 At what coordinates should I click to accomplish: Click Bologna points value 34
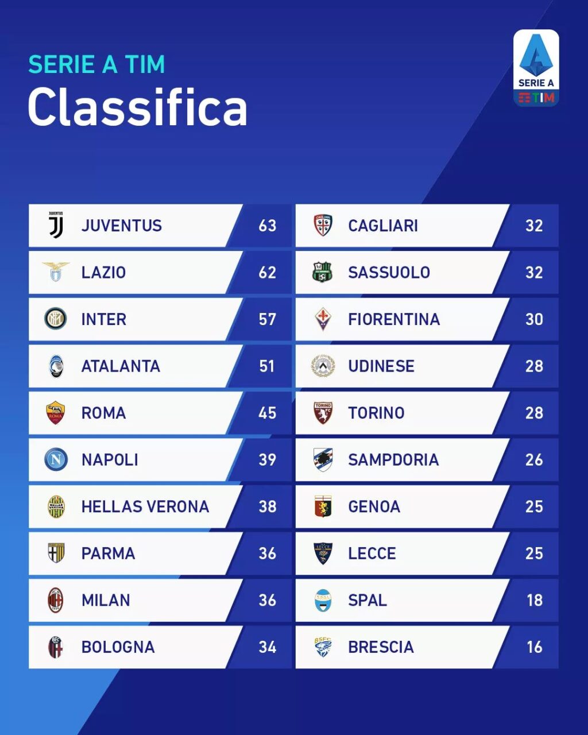click(267, 647)
